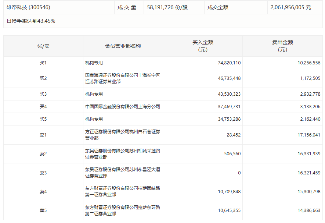
Task: Select the 买5 row label
Action: (x=43, y=119)
